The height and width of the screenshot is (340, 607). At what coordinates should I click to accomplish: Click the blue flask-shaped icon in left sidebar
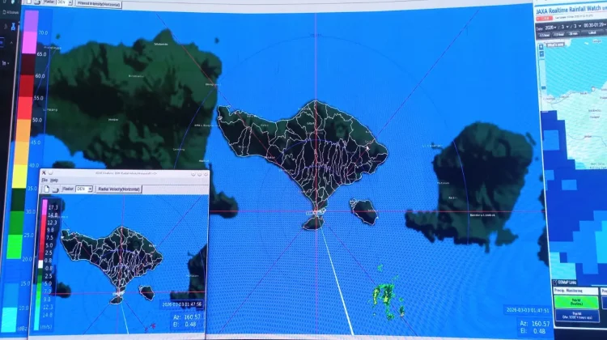tap(13, 27)
